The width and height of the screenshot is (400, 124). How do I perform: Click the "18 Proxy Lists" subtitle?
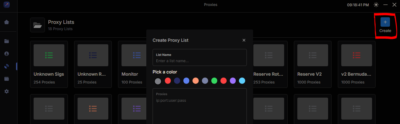(60, 29)
